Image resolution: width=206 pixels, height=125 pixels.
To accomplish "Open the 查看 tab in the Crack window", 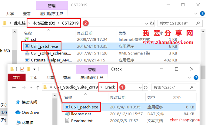I will (67, 77).
